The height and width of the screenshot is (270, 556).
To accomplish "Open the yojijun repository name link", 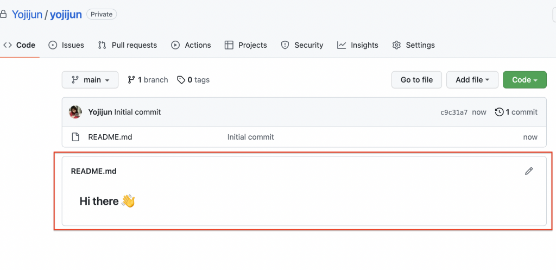I will [66, 15].
